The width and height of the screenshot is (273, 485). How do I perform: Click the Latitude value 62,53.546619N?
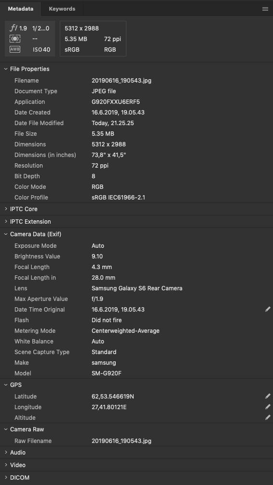pos(113,396)
